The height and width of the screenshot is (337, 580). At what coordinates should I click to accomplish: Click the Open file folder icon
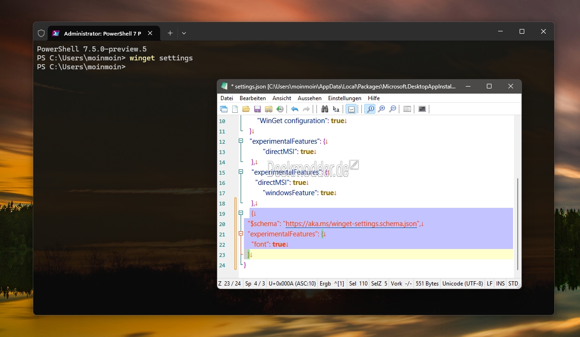(246, 109)
